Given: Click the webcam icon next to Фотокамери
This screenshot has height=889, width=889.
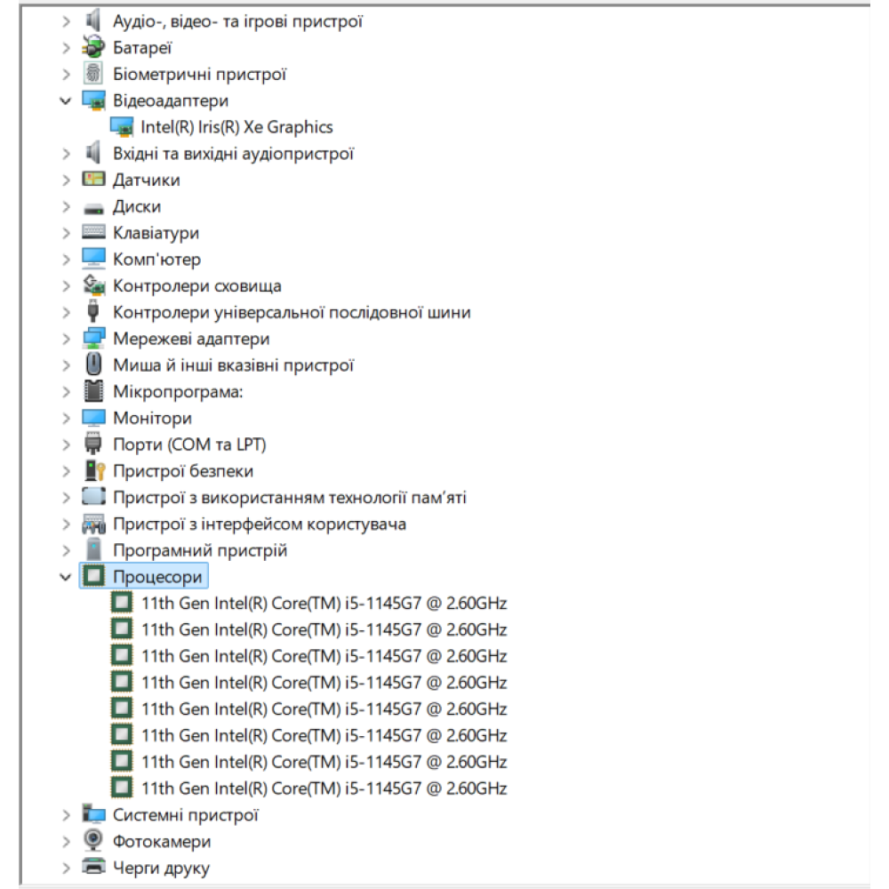Looking at the screenshot, I should 93,841.
